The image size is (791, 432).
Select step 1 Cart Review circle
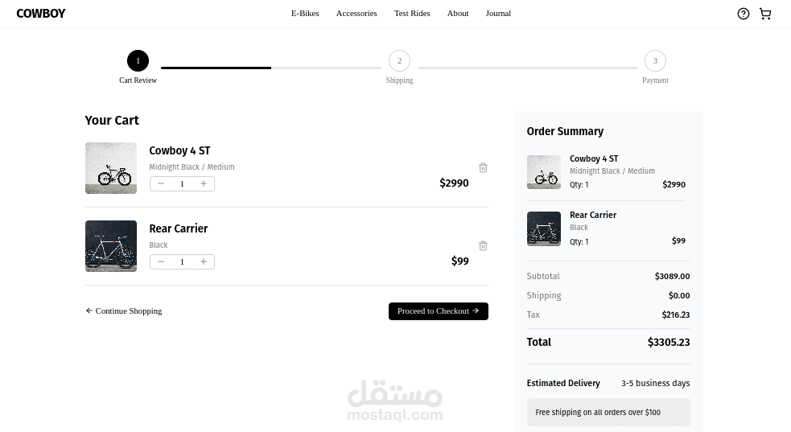pos(138,60)
